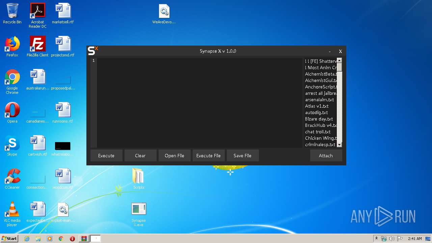Click the script list scrollbar thumb
Screen dimensions: 432x243
coord(340,67)
